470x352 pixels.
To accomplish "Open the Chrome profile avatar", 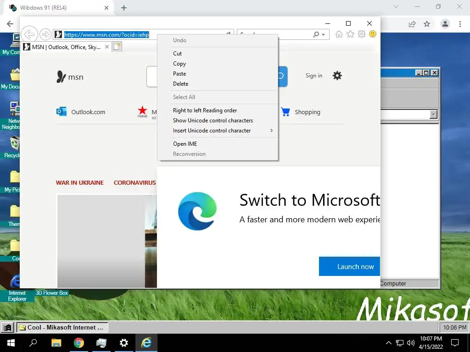I will (445, 24).
